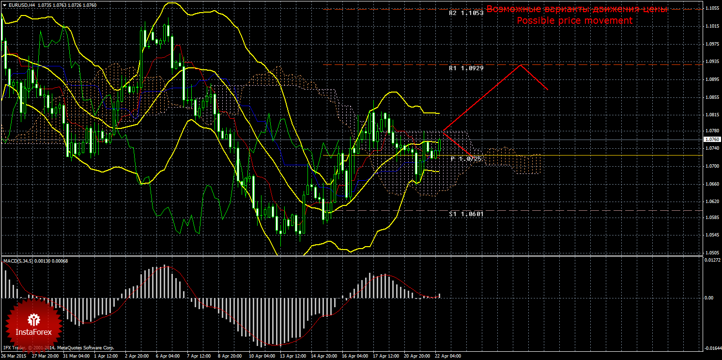
Task: Click the 1.0780 price axis label
Action: pyautogui.click(x=712, y=131)
